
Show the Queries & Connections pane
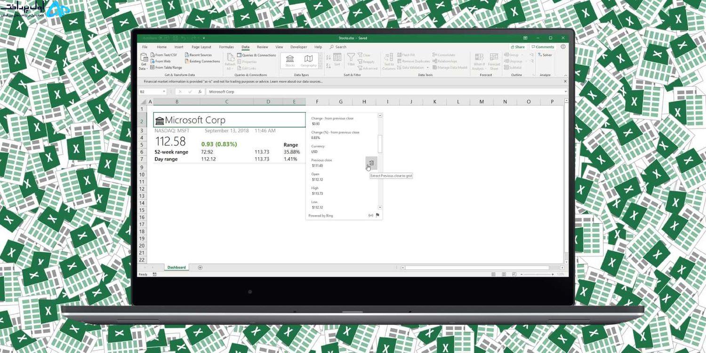pyautogui.click(x=257, y=55)
